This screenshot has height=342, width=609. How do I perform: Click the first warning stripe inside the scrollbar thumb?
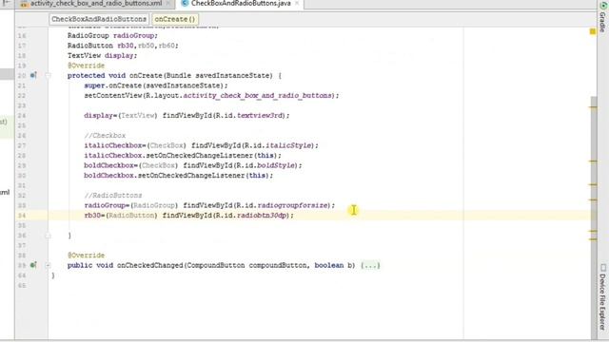(593, 107)
